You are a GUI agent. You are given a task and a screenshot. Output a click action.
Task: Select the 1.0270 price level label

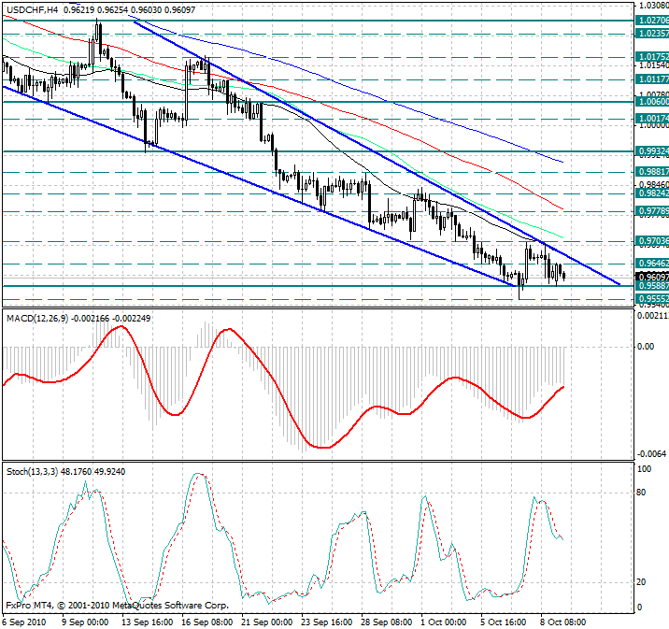652,20
